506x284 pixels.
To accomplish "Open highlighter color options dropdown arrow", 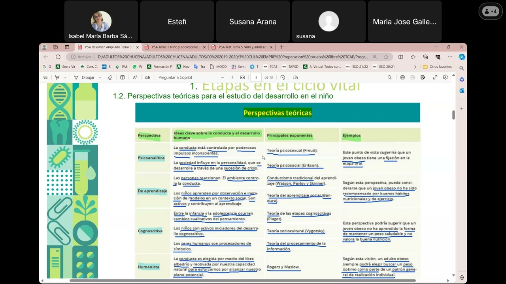I will 65,77.
